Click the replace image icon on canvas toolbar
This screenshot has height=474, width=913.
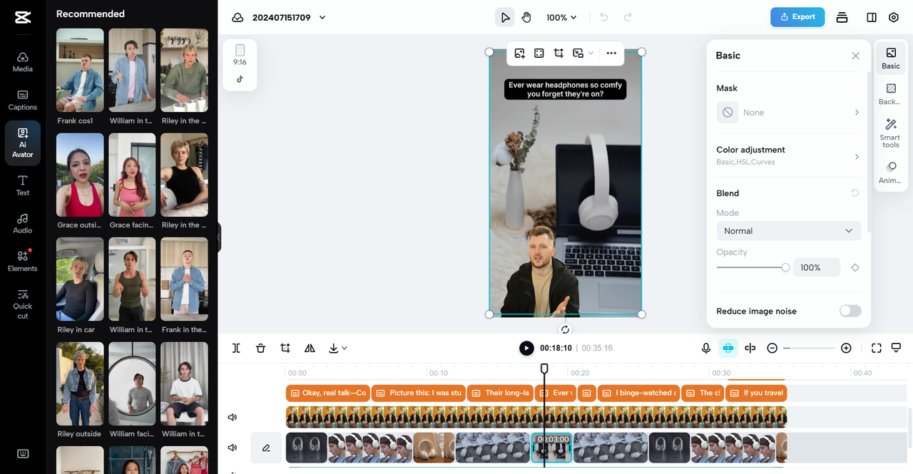click(x=519, y=53)
